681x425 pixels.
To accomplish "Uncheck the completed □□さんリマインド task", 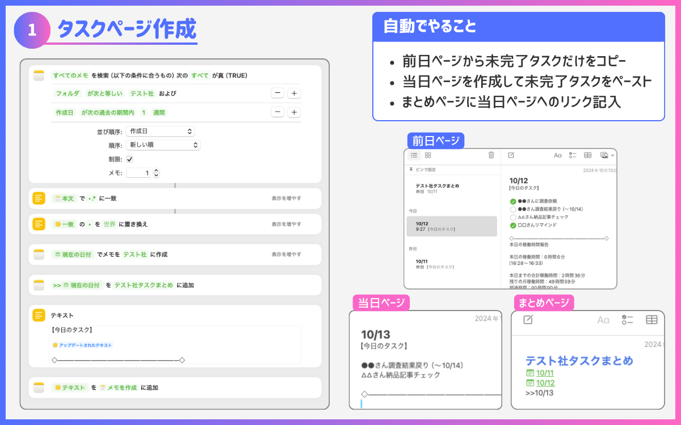I will [513, 225].
